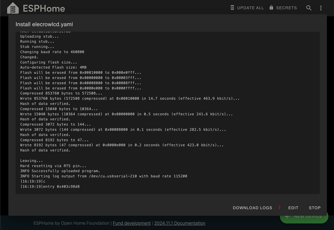The height and width of the screenshot is (230, 334).
Task: Open EDIT for elecrowlcd.yaml
Action: [x=293, y=208]
